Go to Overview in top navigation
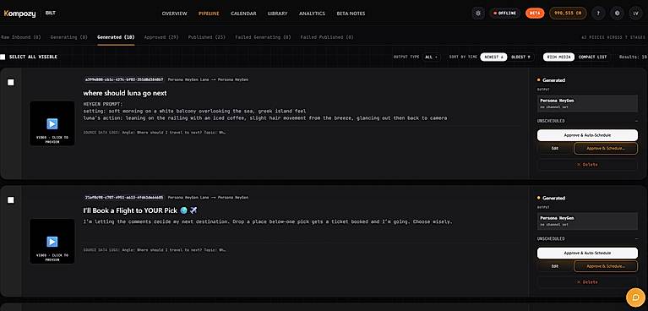Image resolution: width=648 pixels, height=311 pixels. pos(174,14)
